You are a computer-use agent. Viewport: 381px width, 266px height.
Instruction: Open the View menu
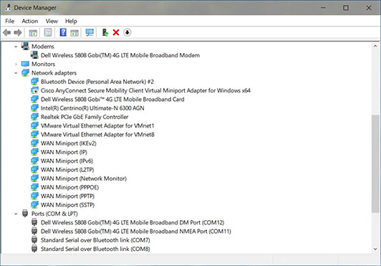[x=52, y=22]
